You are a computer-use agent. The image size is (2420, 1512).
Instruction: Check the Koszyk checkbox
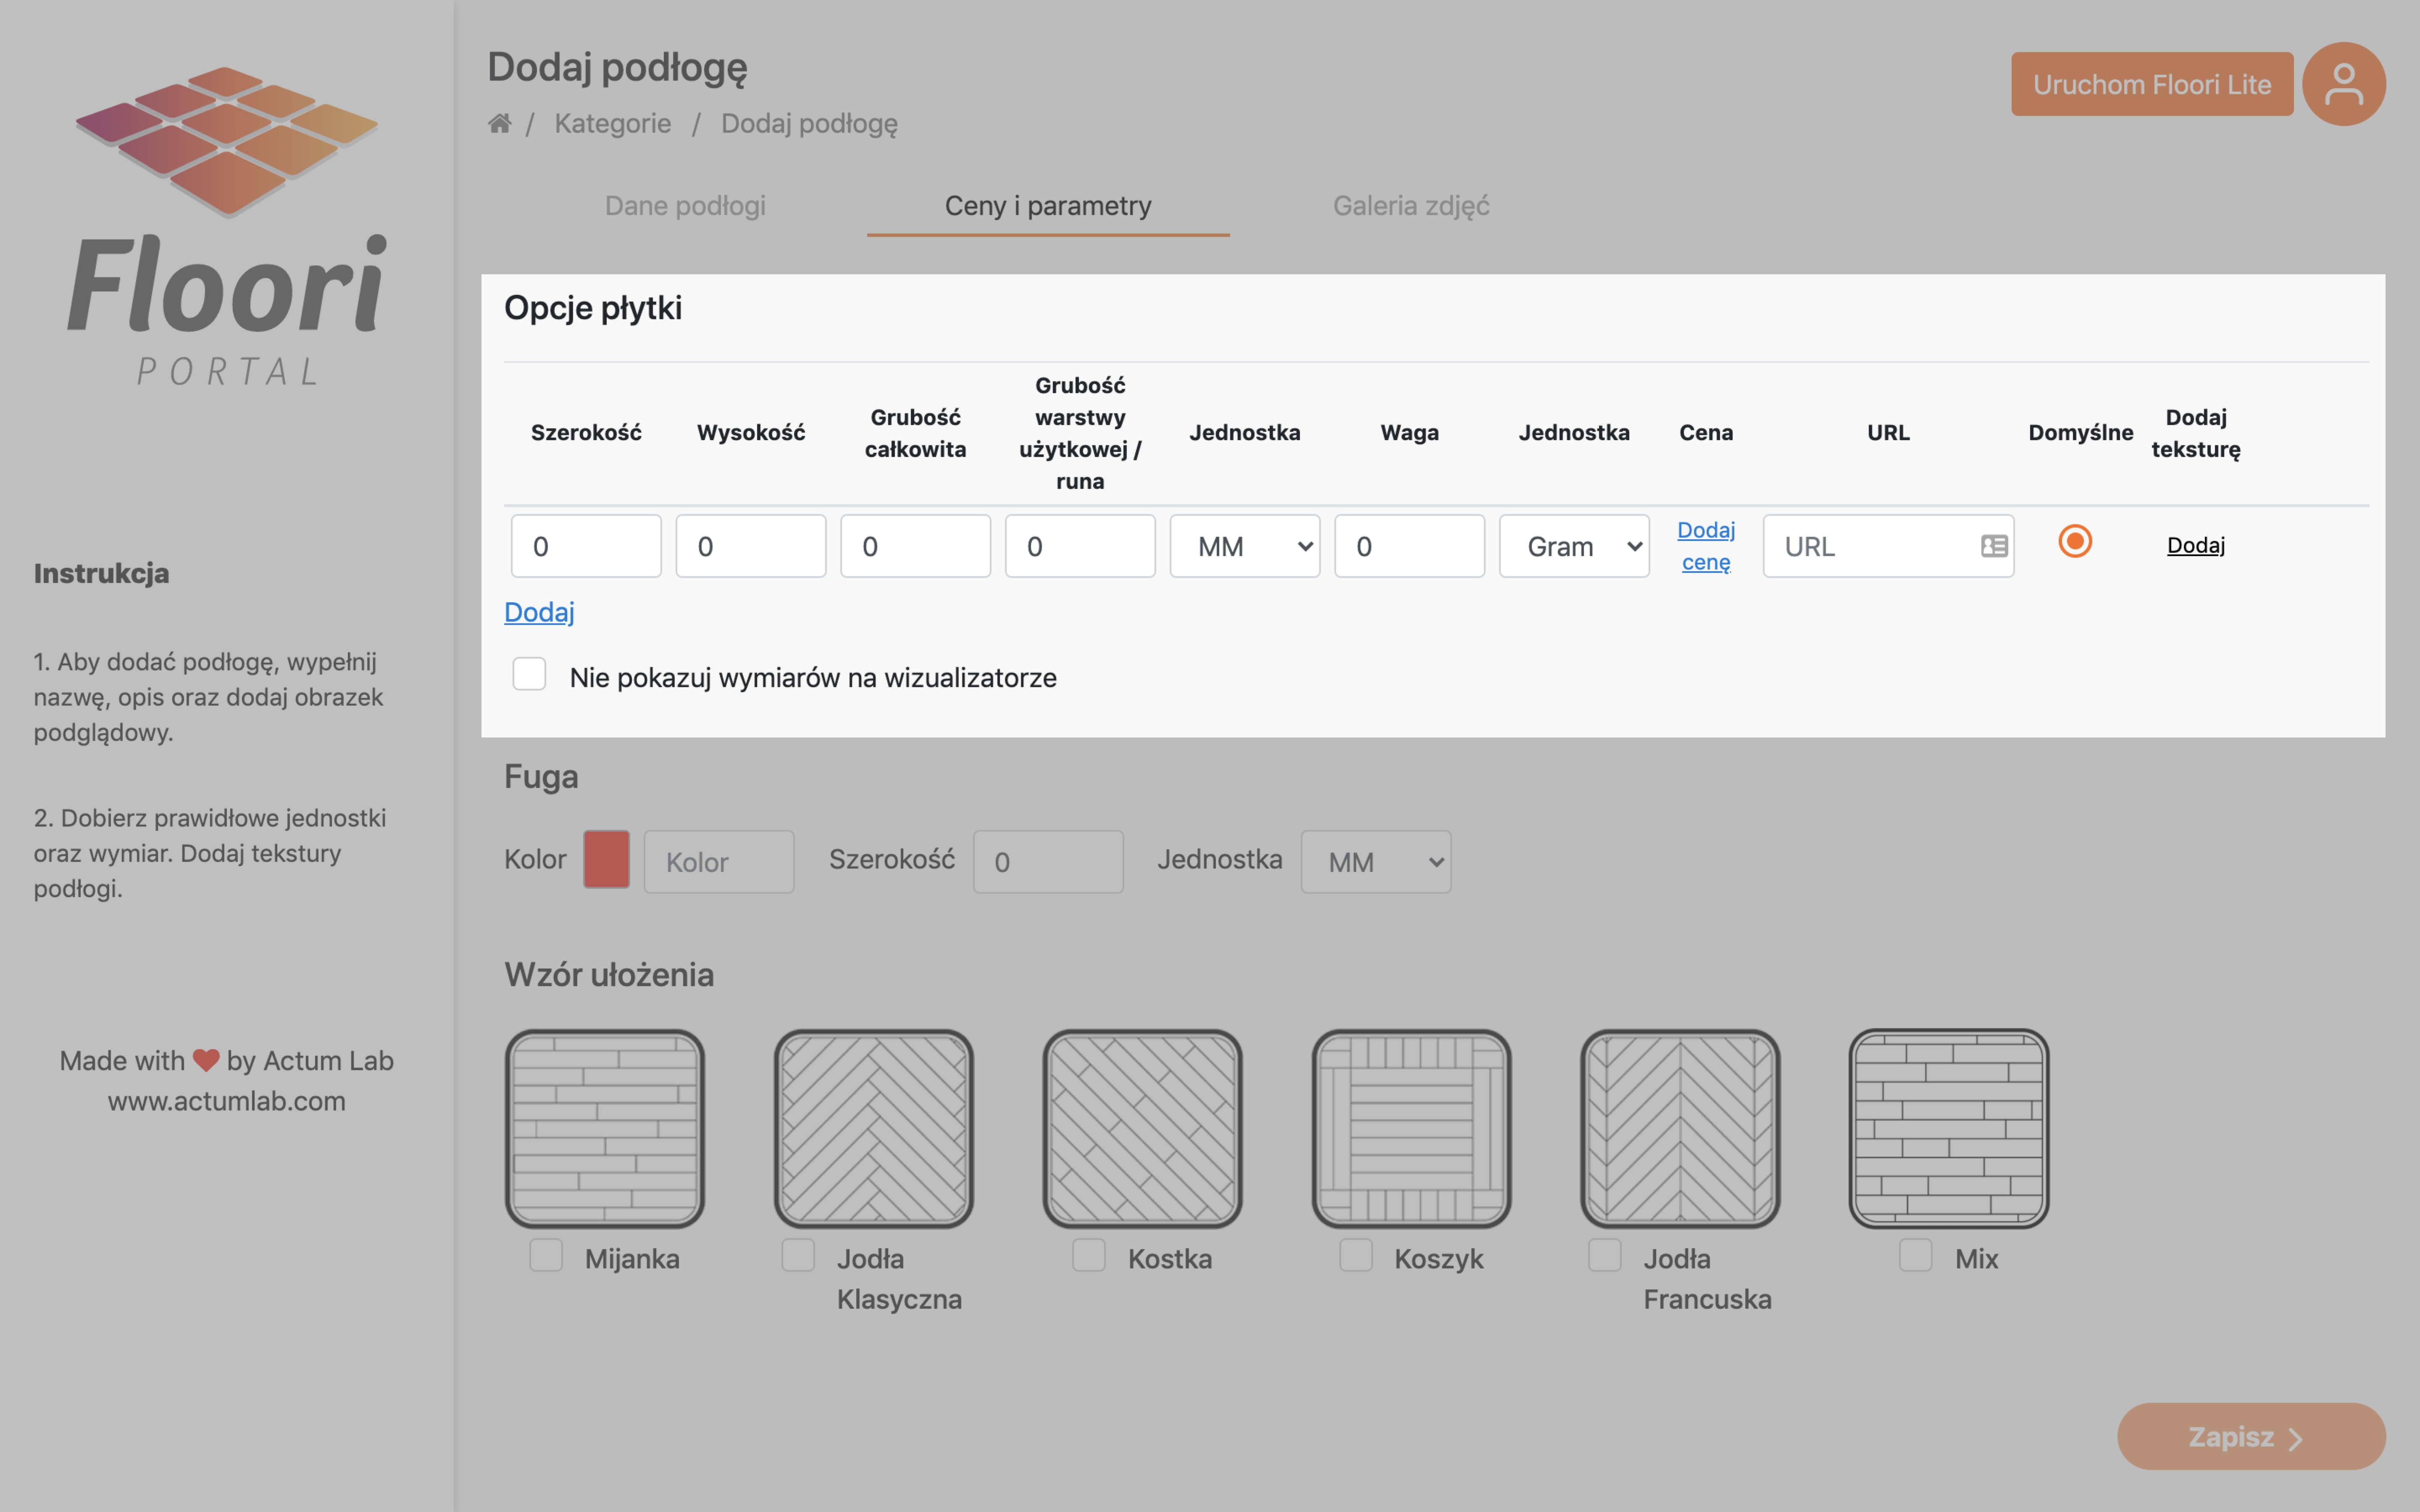tap(1356, 1255)
